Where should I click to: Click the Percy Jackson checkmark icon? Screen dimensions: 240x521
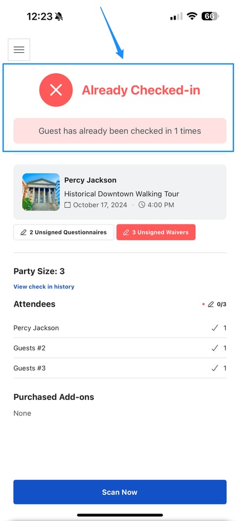pyautogui.click(x=215, y=328)
